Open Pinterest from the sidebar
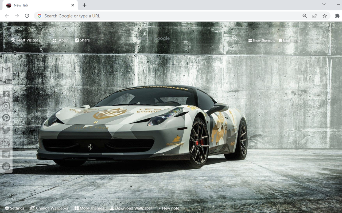The width and height of the screenshot is (342, 213). (x=6, y=118)
